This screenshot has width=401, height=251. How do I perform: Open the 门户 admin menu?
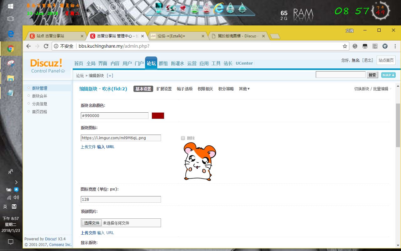click(x=139, y=63)
